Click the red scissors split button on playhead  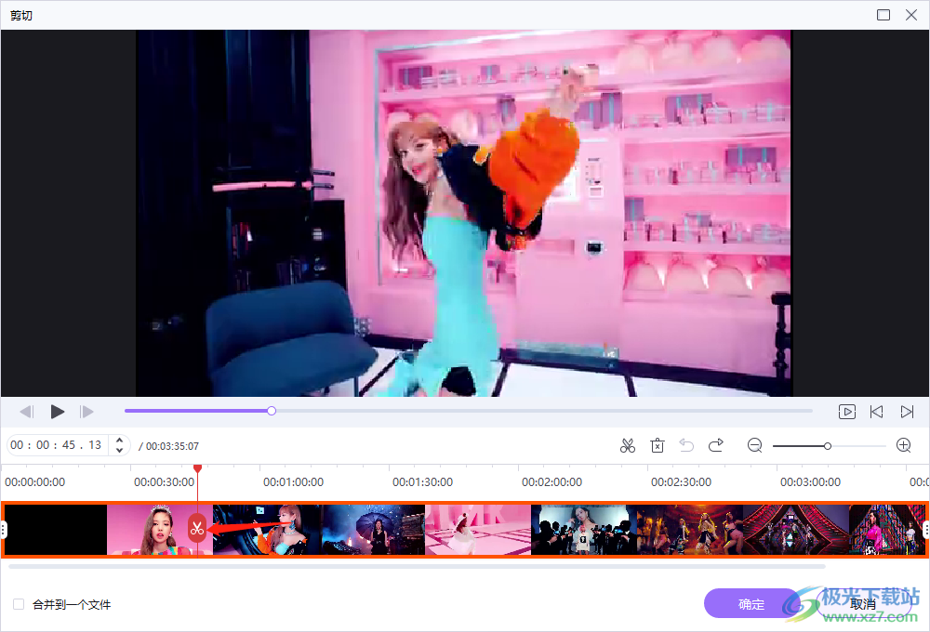coord(197,529)
